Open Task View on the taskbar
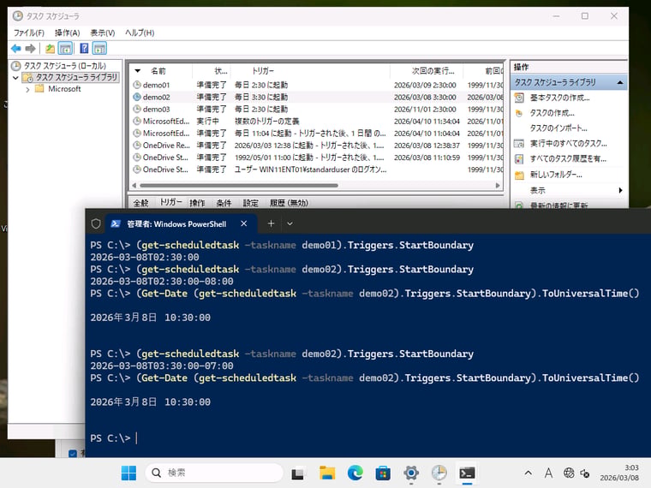The width and height of the screenshot is (651, 488). point(297,473)
